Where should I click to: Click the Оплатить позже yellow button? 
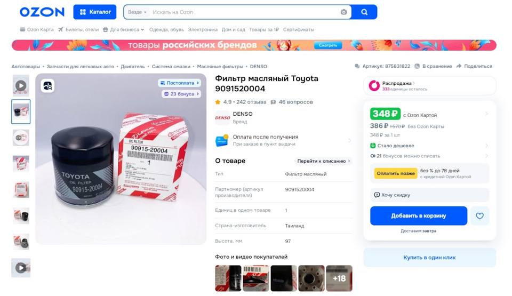pyautogui.click(x=396, y=173)
